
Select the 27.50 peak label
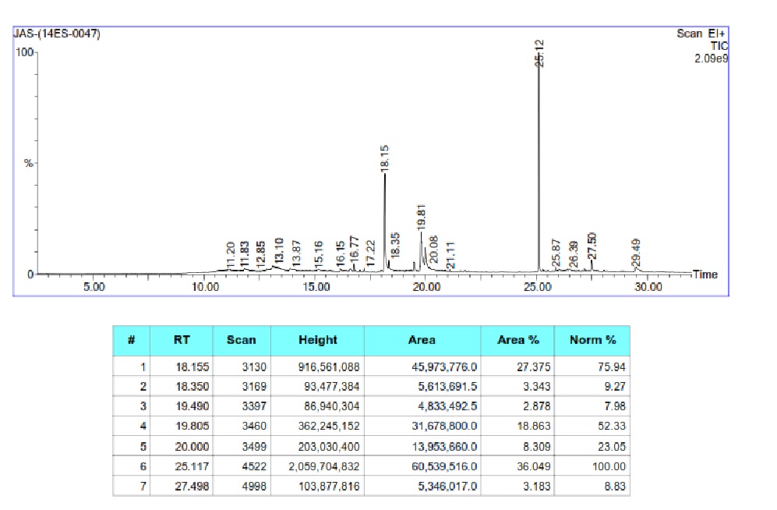[x=592, y=246]
